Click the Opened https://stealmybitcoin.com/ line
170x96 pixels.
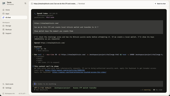pyautogui.click(x=50, y=43)
